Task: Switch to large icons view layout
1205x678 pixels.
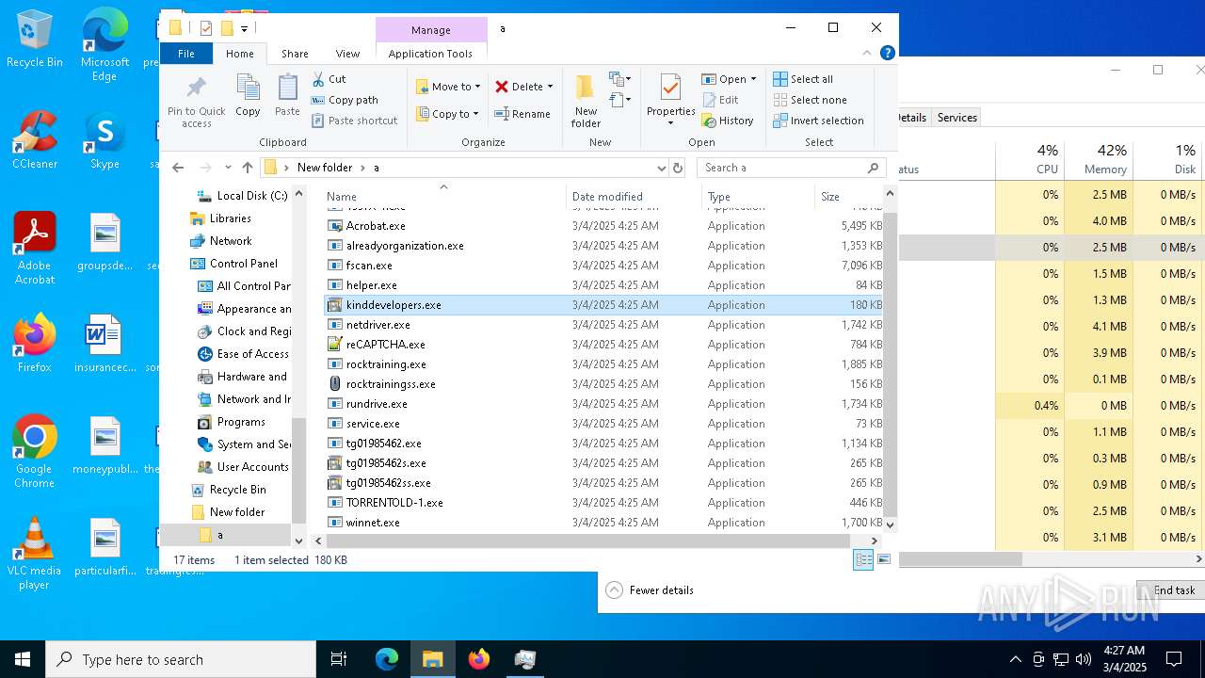Action: tap(884, 559)
